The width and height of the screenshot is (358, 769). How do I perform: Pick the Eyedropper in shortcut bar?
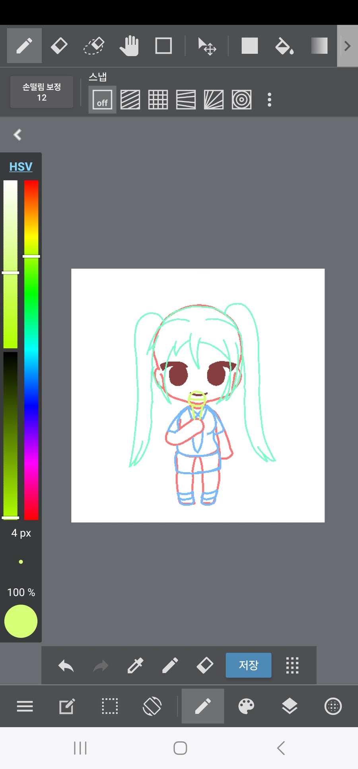point(135,666)
